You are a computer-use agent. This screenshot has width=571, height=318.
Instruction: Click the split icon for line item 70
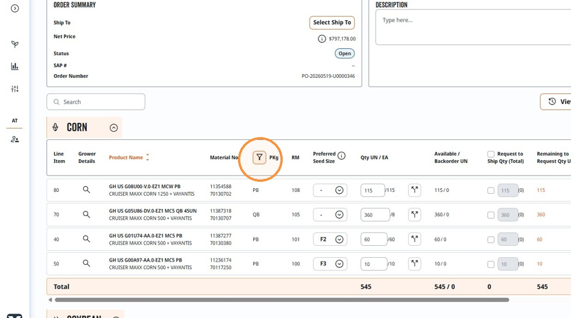[x=414, y=214]
